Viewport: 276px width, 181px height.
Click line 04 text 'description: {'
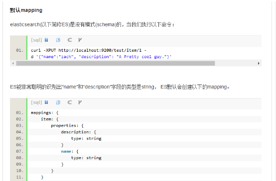[x=79, y=132]
